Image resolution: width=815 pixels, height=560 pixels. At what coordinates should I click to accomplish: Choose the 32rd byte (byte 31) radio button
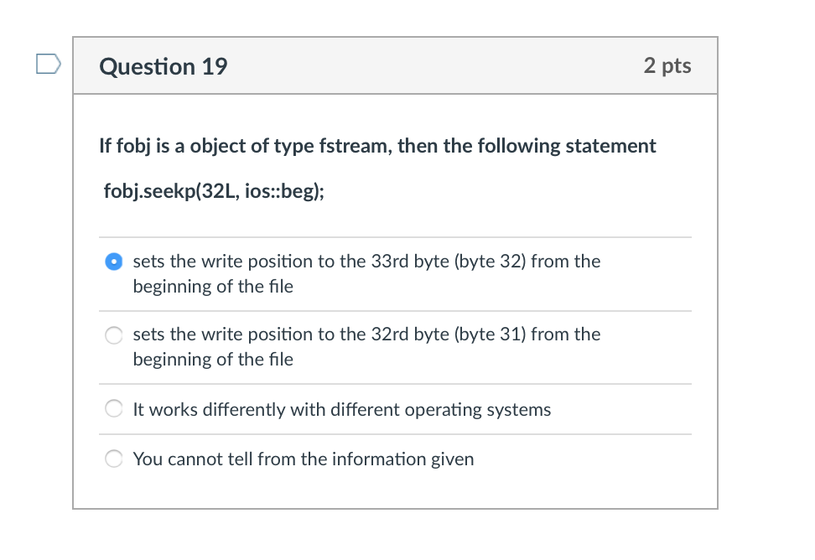point(113,335)
